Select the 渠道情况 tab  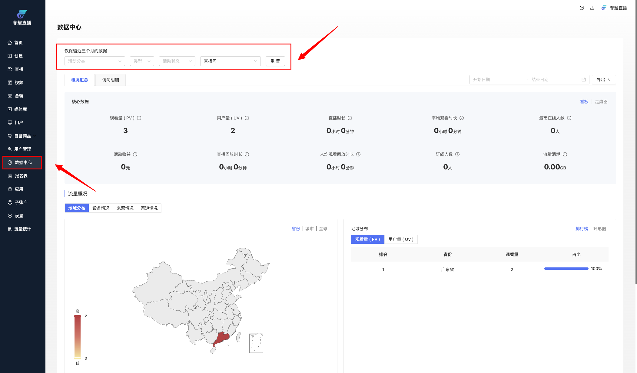149,208
